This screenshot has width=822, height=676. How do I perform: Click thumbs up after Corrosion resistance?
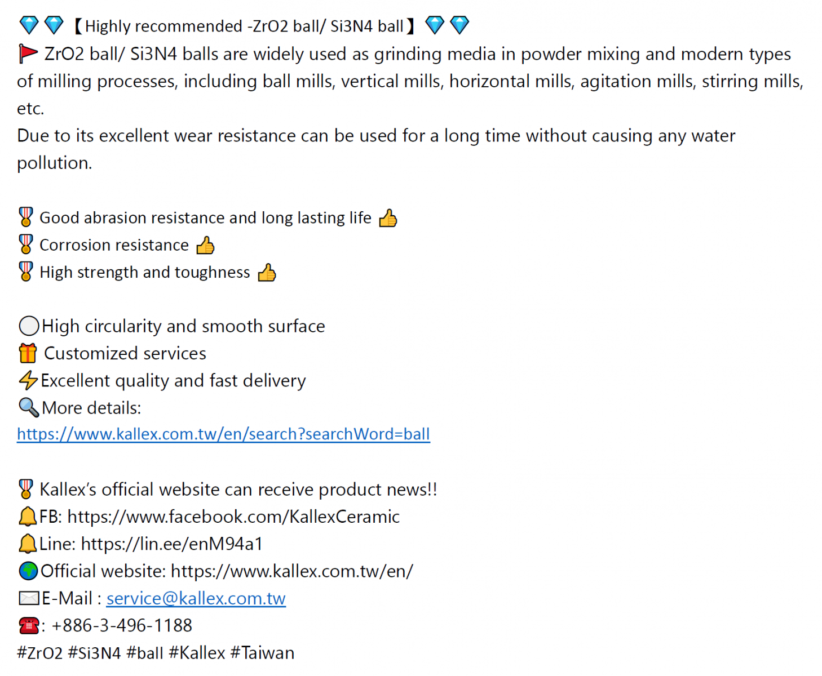pyautogui.click(x=205, y=245)
